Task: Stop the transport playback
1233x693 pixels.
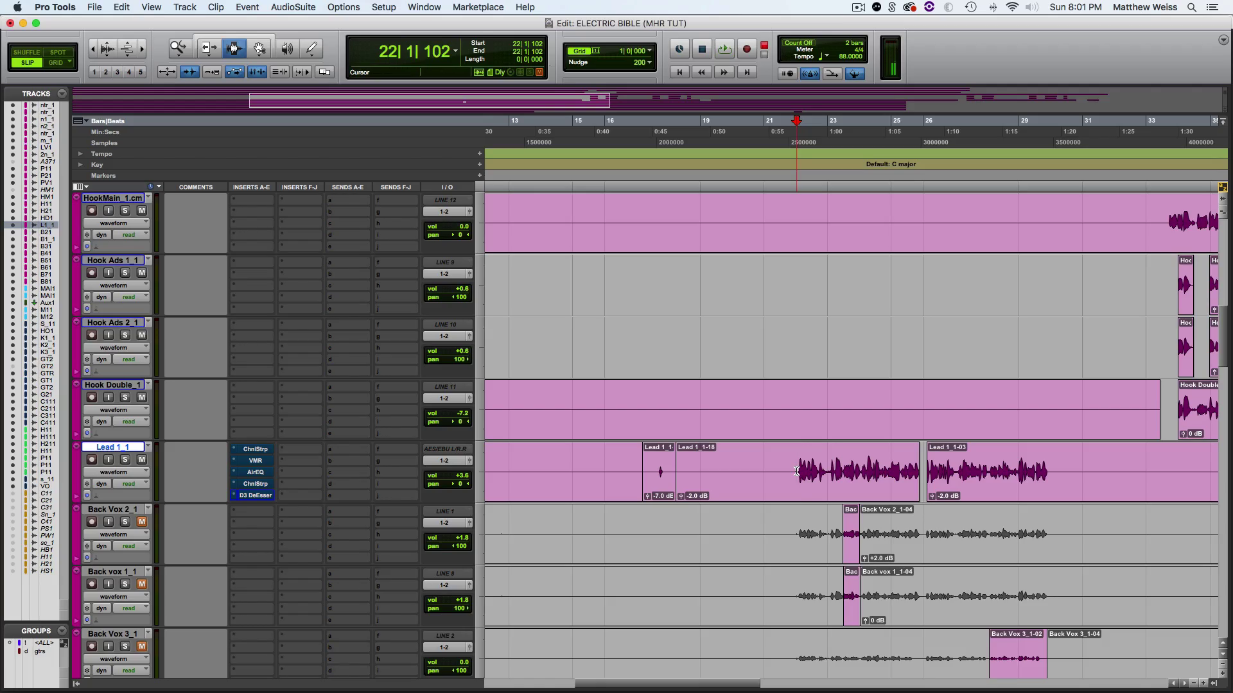Action: coord(702,49)
